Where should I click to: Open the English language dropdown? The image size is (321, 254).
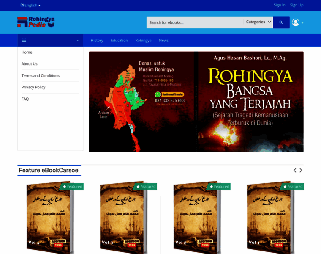[x=30, y=5]
